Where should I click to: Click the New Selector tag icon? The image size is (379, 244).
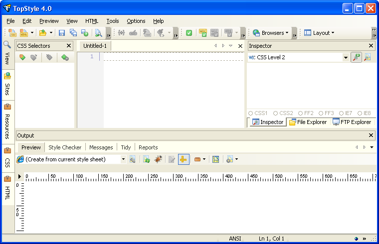click(22, 58)
